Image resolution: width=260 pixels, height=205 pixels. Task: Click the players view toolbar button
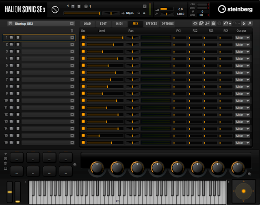pos(201,24)
